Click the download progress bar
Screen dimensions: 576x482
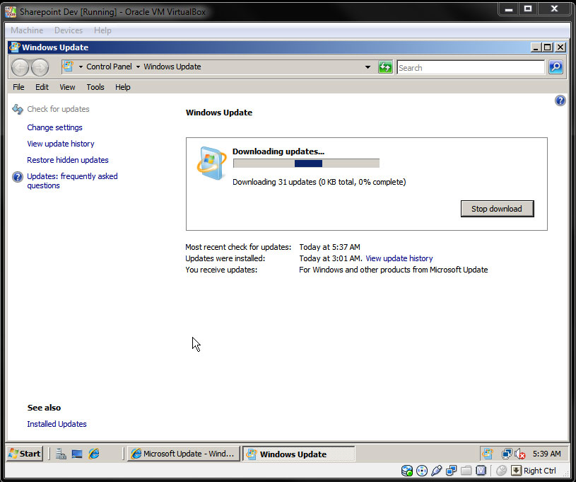(306, 163)
